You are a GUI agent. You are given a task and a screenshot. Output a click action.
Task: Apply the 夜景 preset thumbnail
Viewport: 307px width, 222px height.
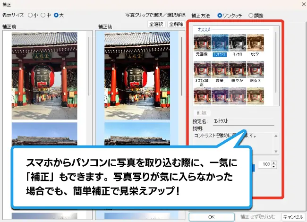coord(220,69)
